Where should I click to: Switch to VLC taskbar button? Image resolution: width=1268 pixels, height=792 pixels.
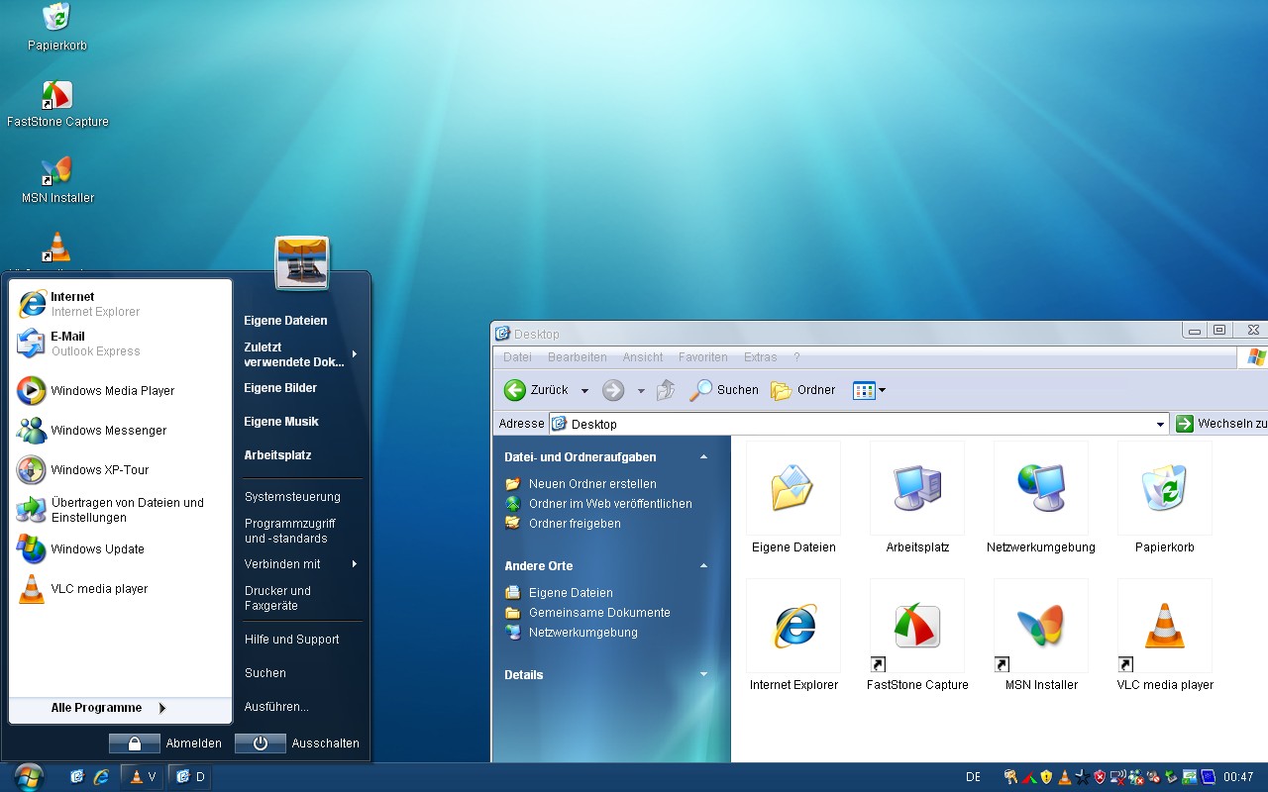click(143, 777)
